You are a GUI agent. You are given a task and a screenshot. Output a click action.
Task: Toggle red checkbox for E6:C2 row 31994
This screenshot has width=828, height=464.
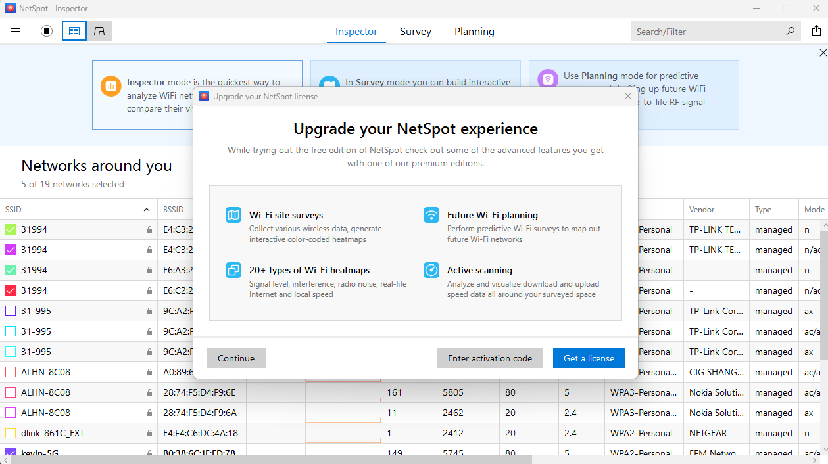pyautogui.click(x=11, y=291)
